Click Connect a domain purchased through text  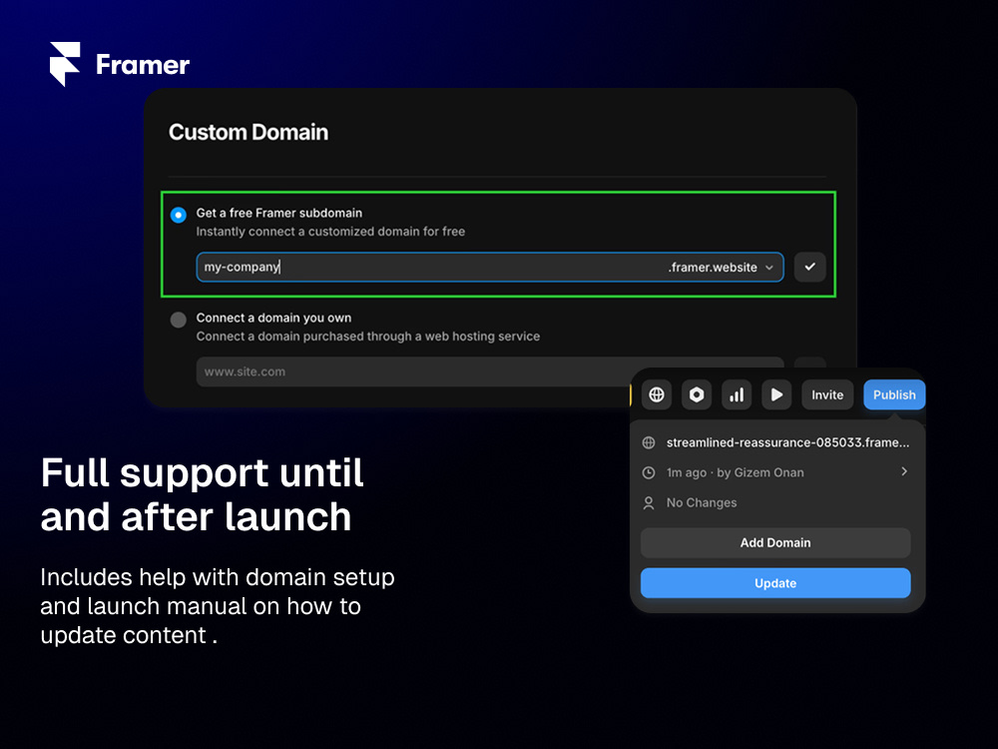[368, 336]
